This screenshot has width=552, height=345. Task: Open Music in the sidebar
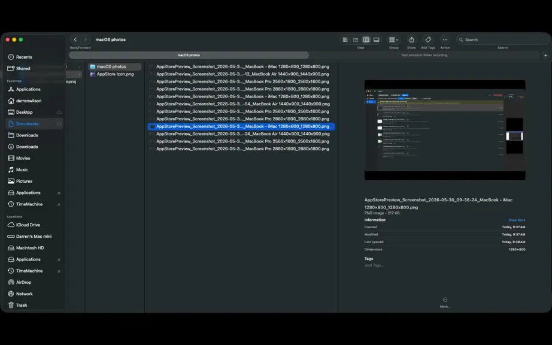click(34, 170)
